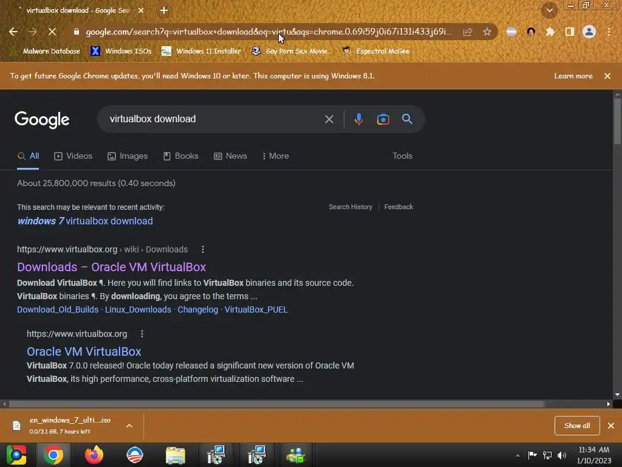Viewport: 622px width, 467px height.
Task: Open the Download_Old_Builds sitelink
Action: click(x=58, y=310)
